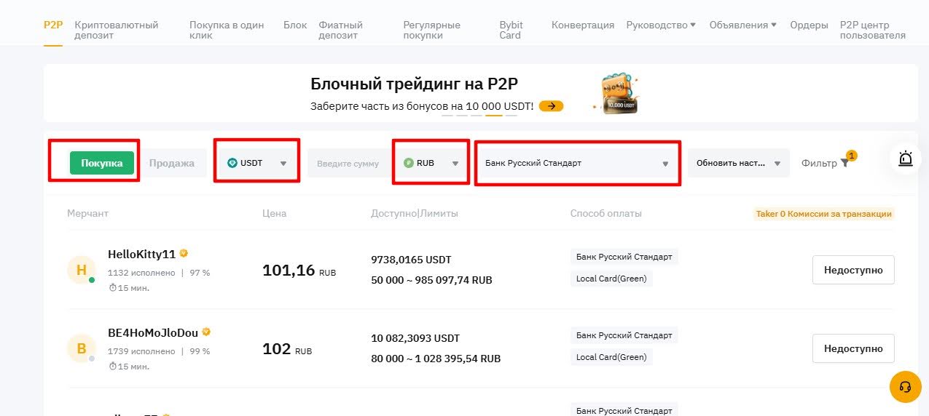Open the Обновить refresh settings dropdown

pyautogui.click(x=738, y=163)
